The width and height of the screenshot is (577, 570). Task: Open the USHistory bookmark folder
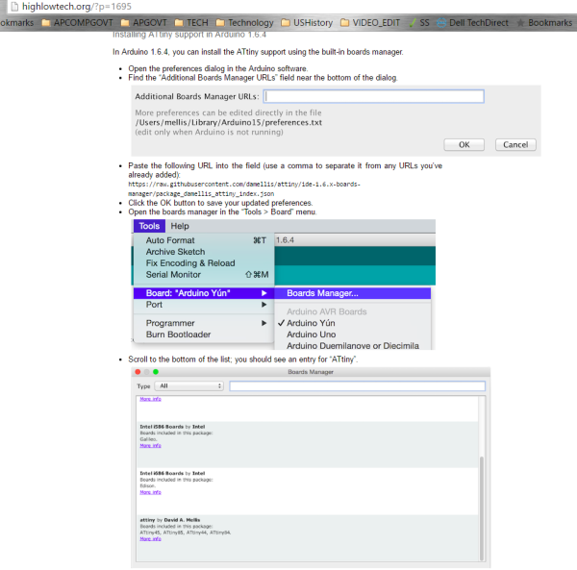(307, 23)
